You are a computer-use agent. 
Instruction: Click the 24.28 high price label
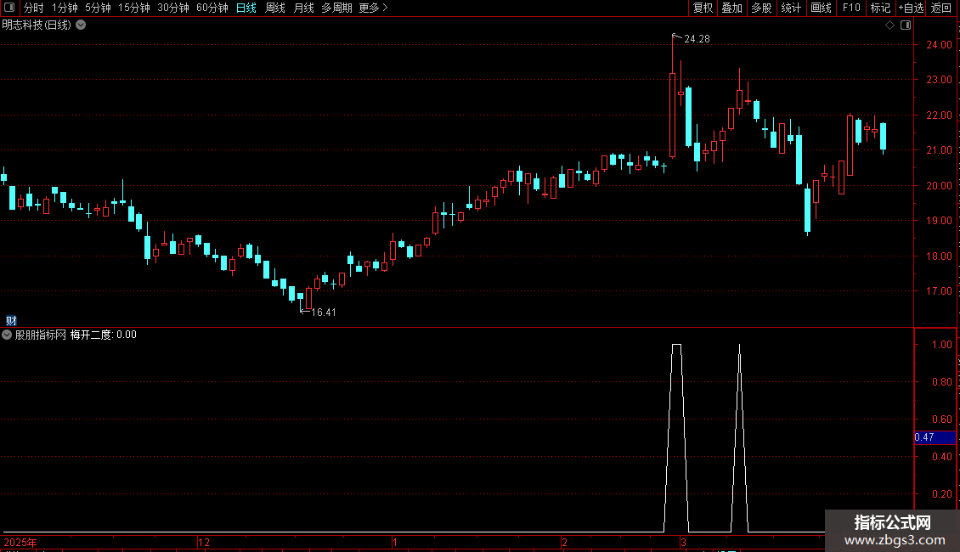(697, 39)
